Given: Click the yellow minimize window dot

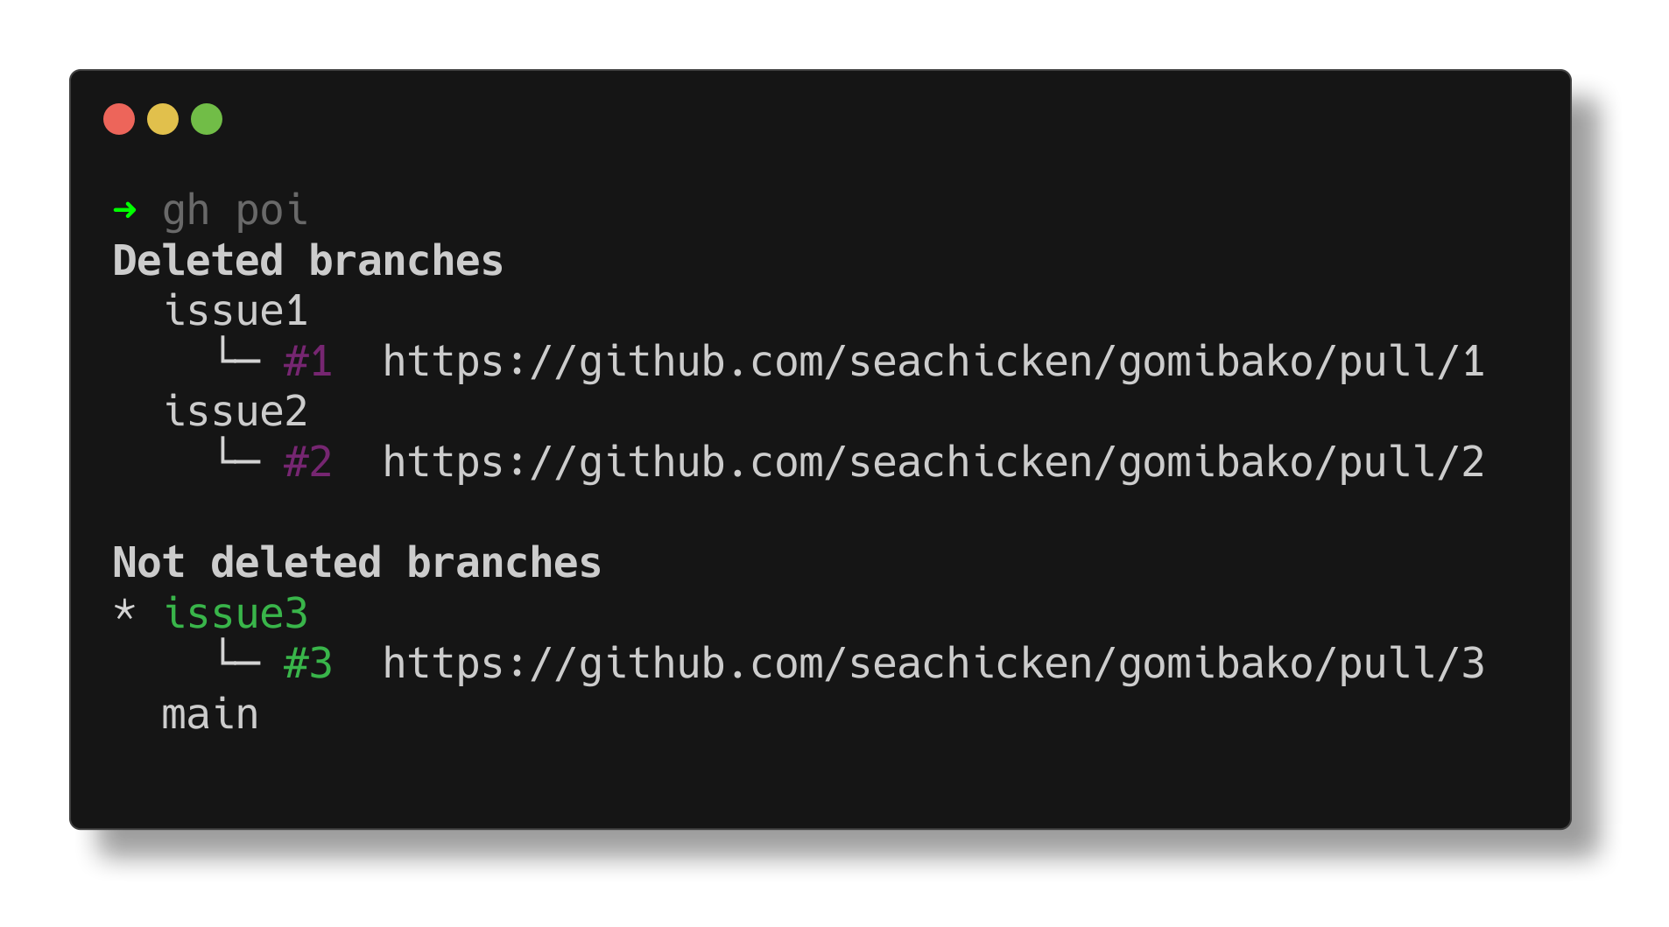Looking at the screenshot, I should click(163, 119).
